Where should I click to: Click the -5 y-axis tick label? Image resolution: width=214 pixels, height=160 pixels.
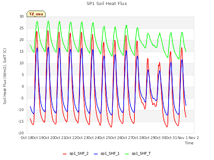click(22, 98)
